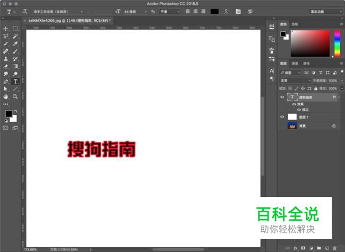Toggle lock all for the layer
Image resolution: width=345 pixels, height=252 pixels.
point(316,88)
